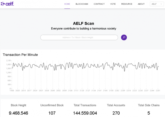Click the 22:51 time axis label
165x117 pixels.
pos(158,91)
